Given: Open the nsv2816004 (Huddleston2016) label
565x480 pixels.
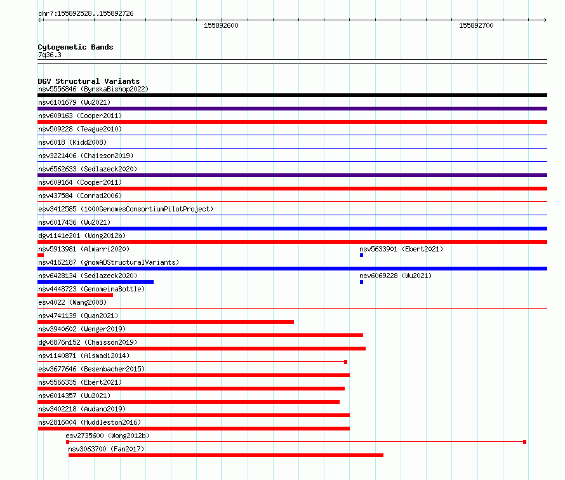Looking at the screenshot, I should coord(90,422).
